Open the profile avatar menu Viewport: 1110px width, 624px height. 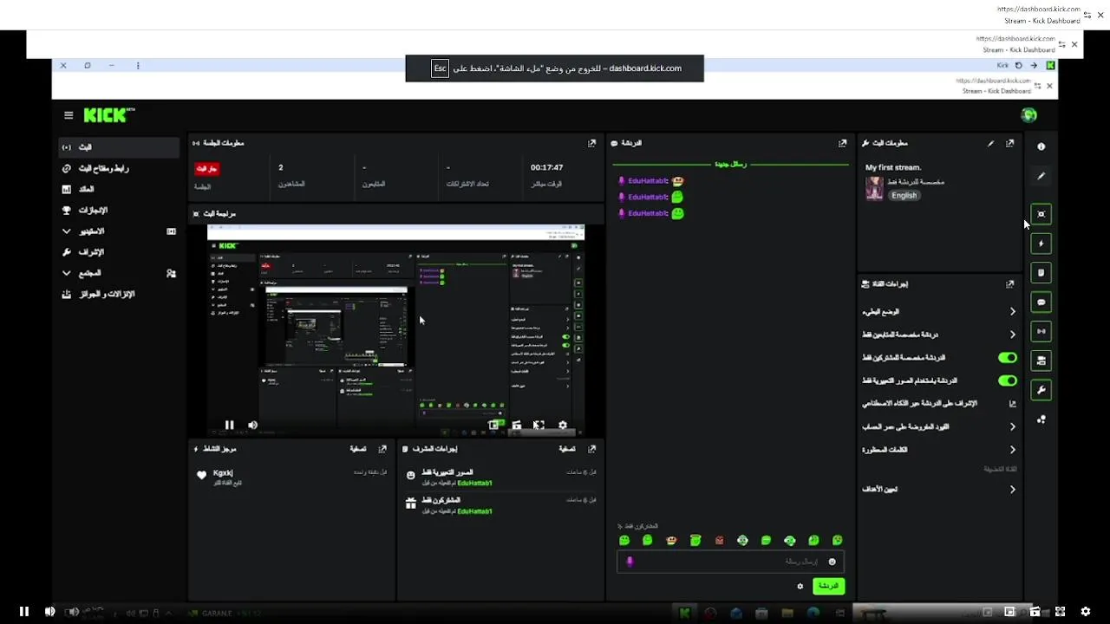click(1029, 114)
